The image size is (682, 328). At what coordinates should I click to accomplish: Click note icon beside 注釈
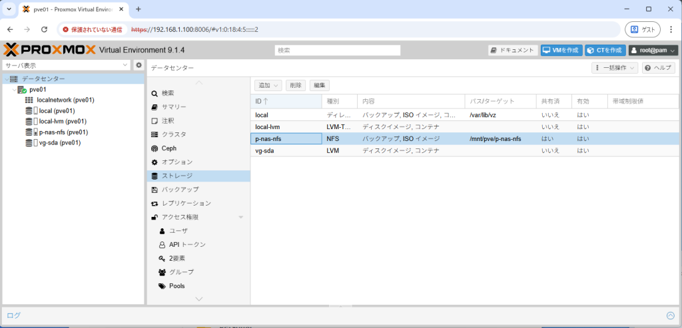click(x=155, y=121)
